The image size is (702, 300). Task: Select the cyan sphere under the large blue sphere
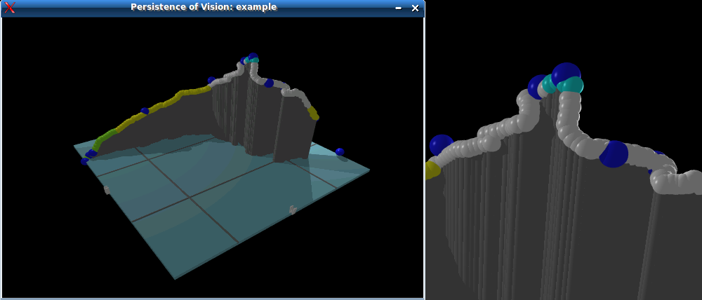(572, 86)
